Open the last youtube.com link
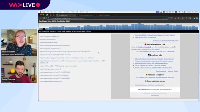 tap(55, 78)
